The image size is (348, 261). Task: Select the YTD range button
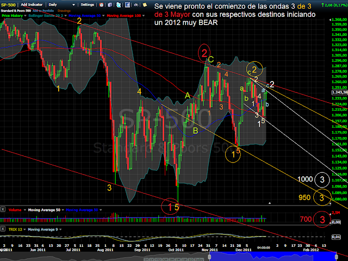(x=158, y=259)
